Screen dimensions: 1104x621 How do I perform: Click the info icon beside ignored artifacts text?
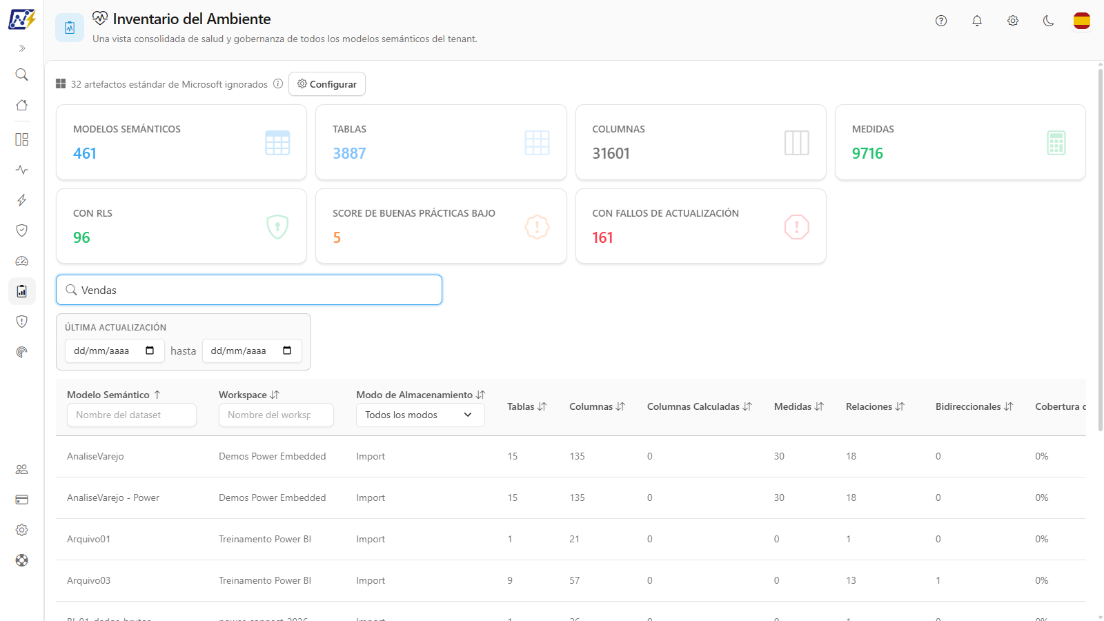[278, 83]
